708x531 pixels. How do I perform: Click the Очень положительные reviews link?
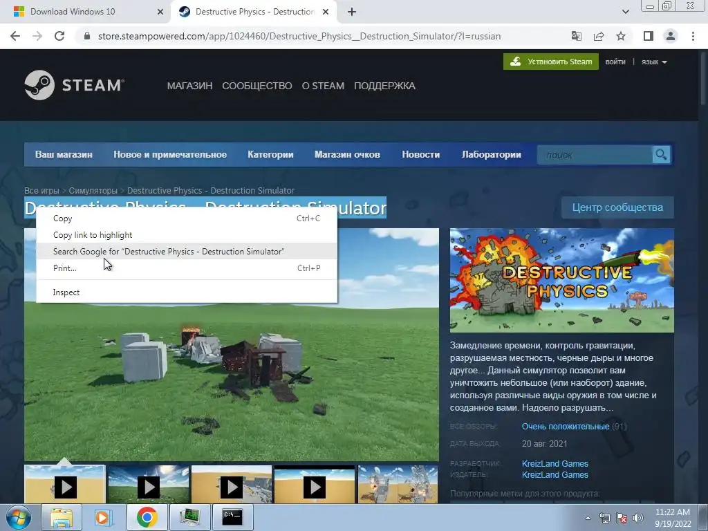pos(566,426)
